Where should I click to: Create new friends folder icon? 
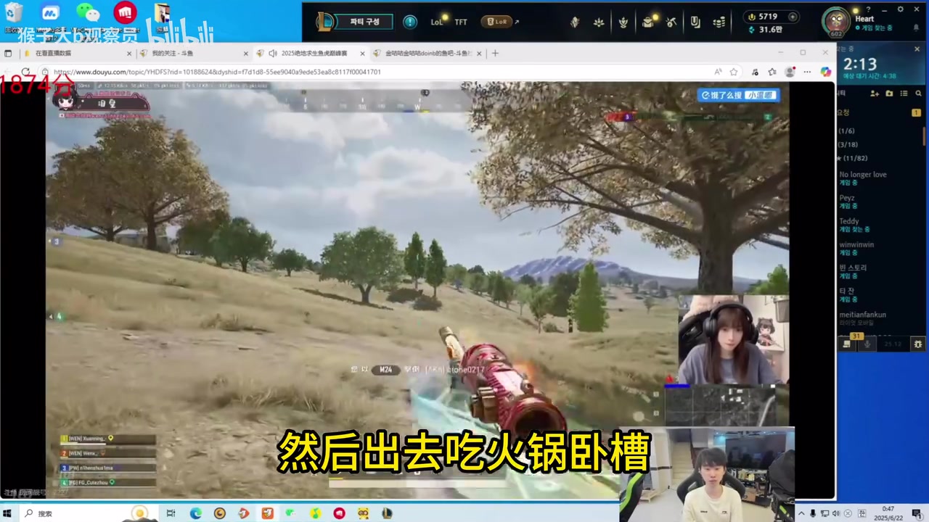(889, 94)
